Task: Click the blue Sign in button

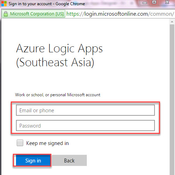Action: [x=32, y=160]
